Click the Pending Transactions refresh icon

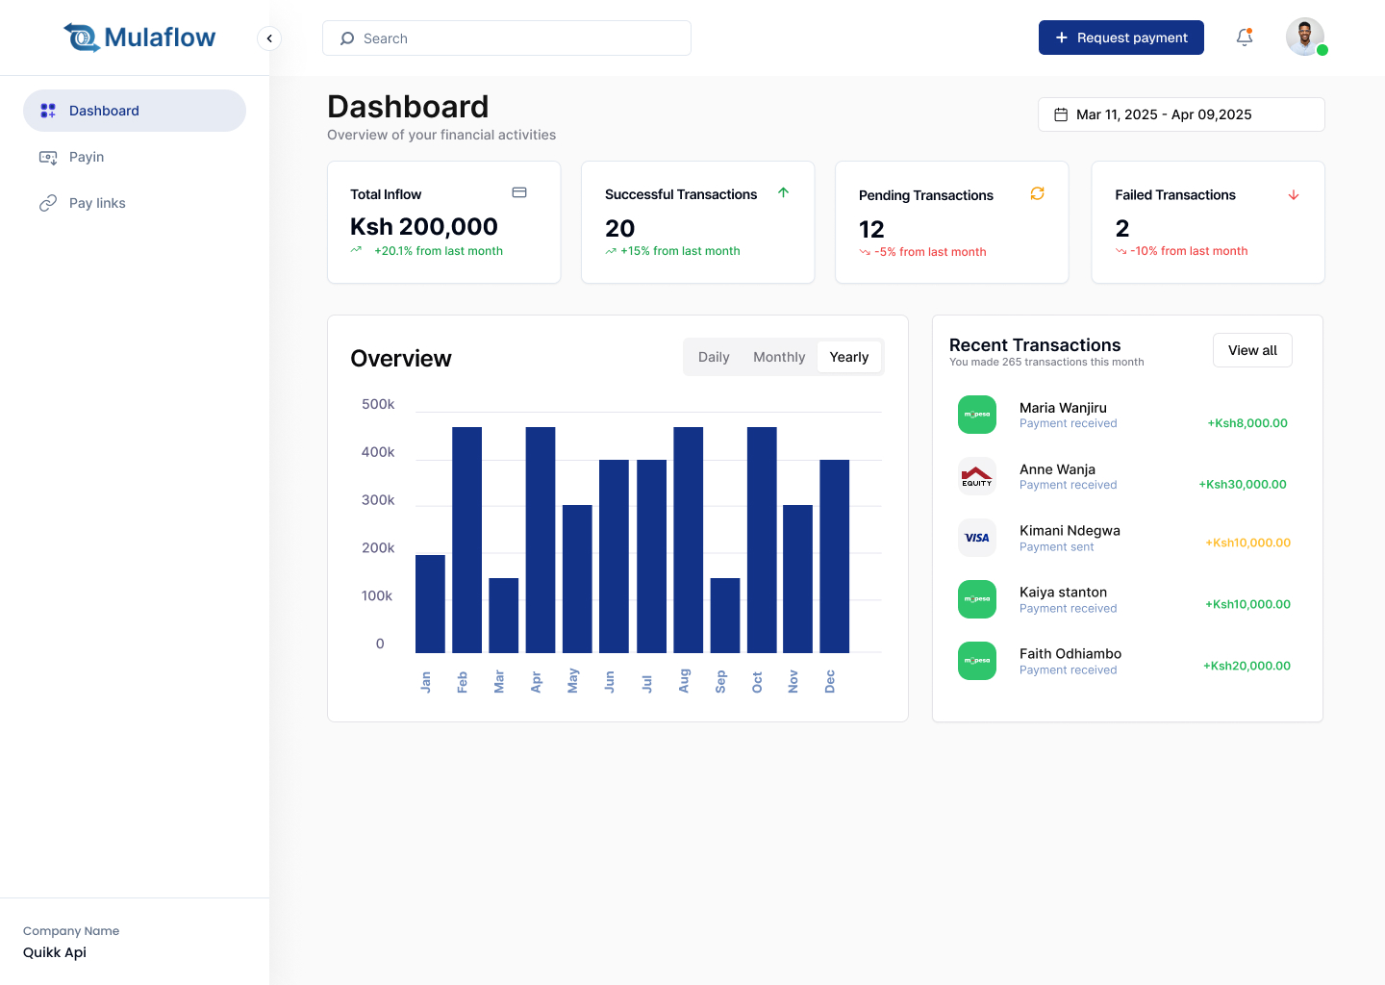[1037, 193]
